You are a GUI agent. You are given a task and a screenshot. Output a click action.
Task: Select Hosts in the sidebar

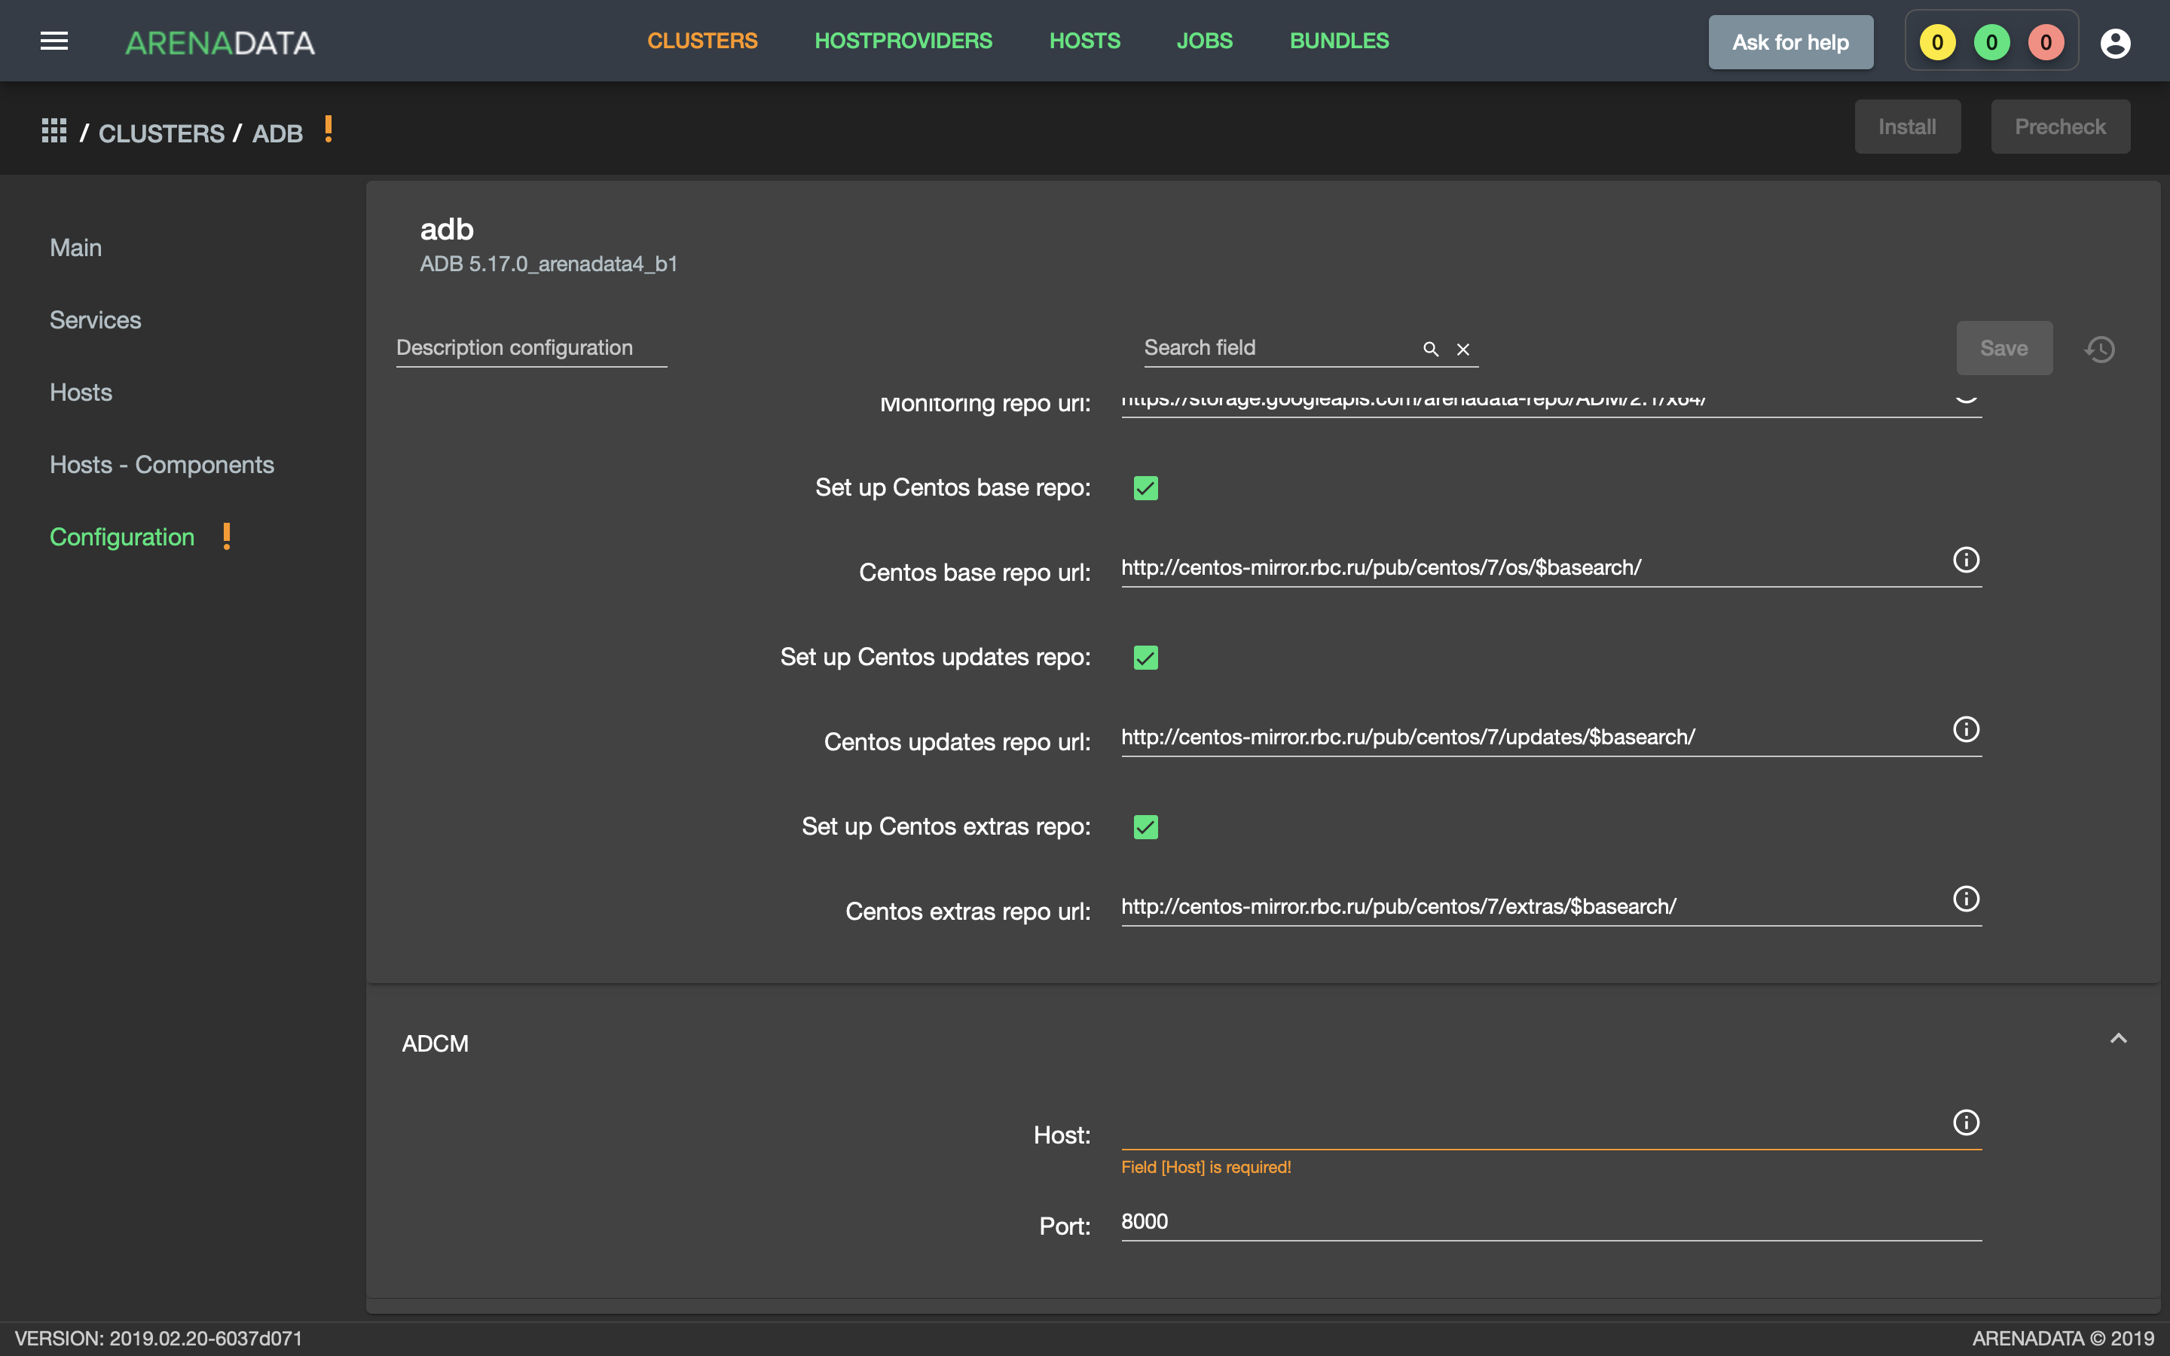[x=81, y=392]
